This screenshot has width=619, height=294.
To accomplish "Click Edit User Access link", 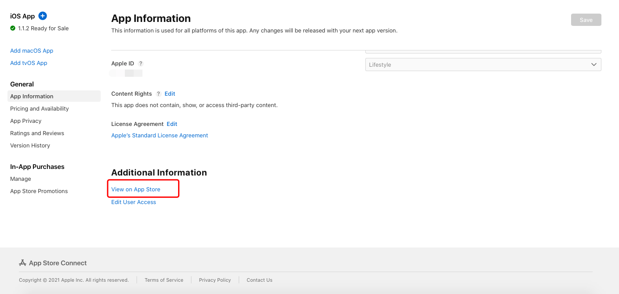I will tap(134, 202).
